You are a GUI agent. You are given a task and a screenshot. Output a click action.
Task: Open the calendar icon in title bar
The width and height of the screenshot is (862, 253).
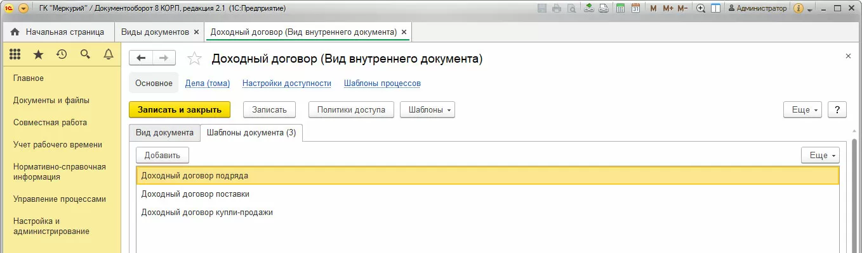tap(634, 8)
